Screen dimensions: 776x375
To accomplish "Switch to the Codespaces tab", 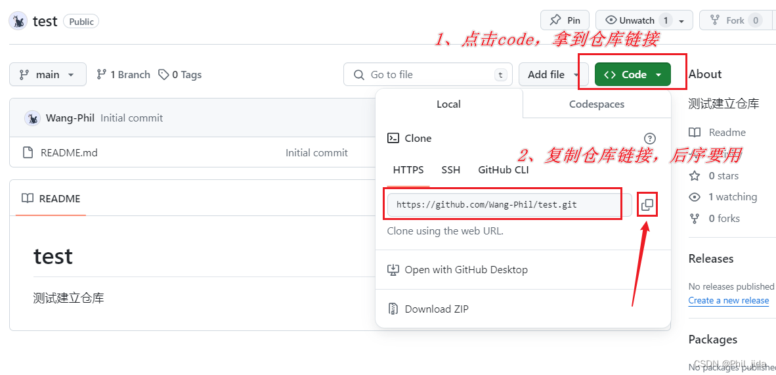I will [596, 104].
